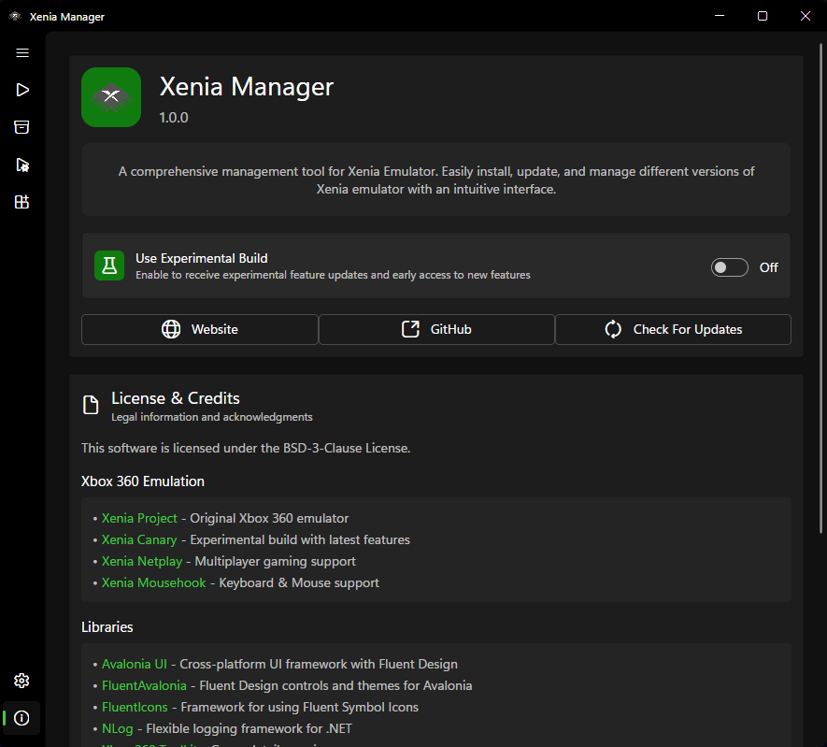
Task: Click the app icon in title bar
Action: 15,16
